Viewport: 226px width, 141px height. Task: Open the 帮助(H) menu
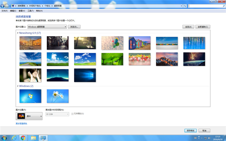point(39,11)
